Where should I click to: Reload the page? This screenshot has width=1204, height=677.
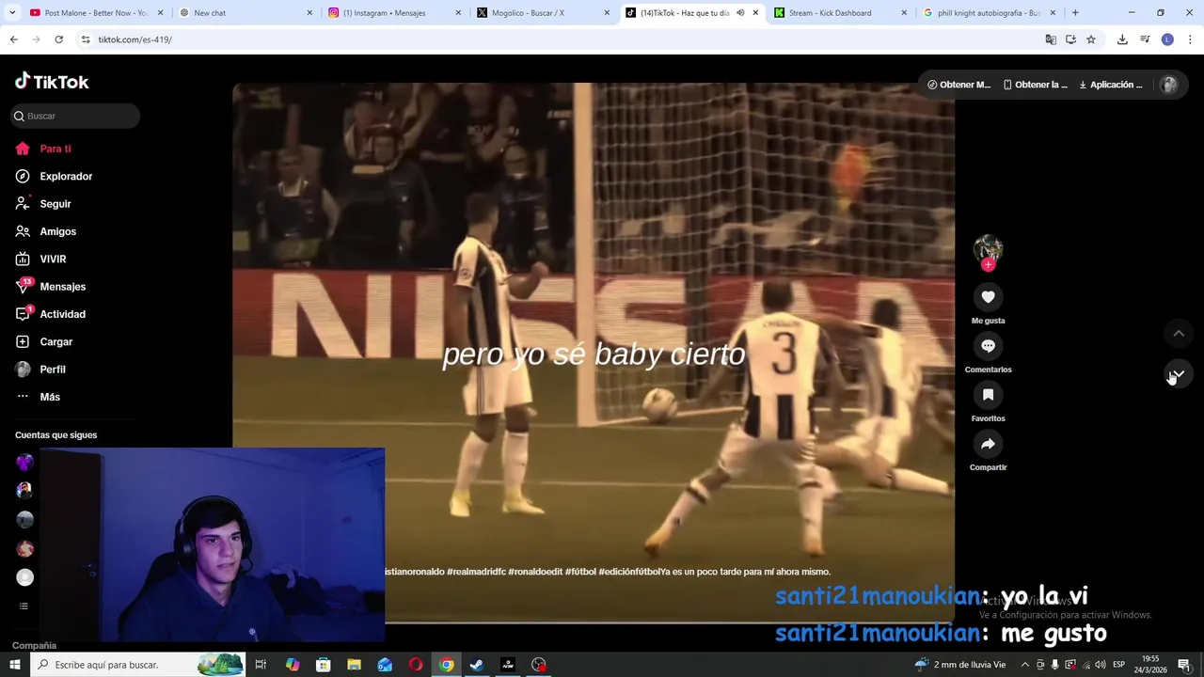click(58, 39)
